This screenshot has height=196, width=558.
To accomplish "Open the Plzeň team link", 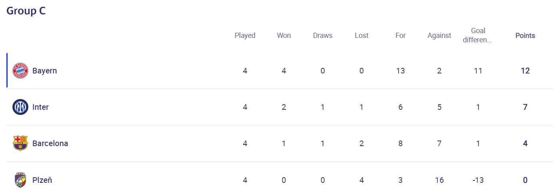I will (42, 180).
